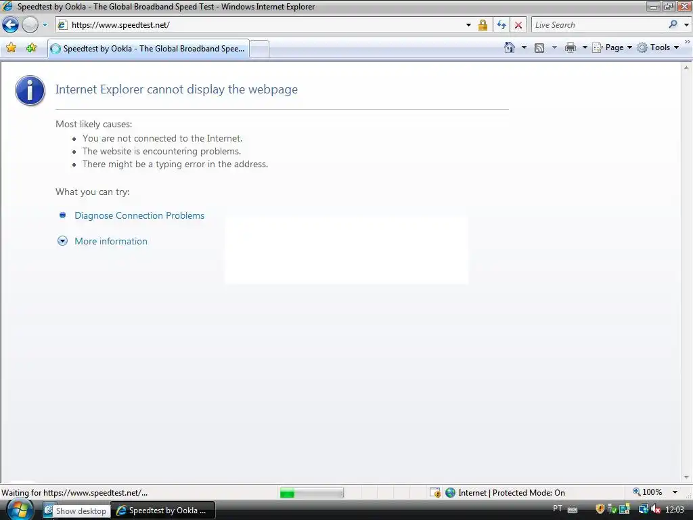Viewport: 693px width, 520px height.
Task: Click the RSS feeds icon
Action: pos(539,48)
